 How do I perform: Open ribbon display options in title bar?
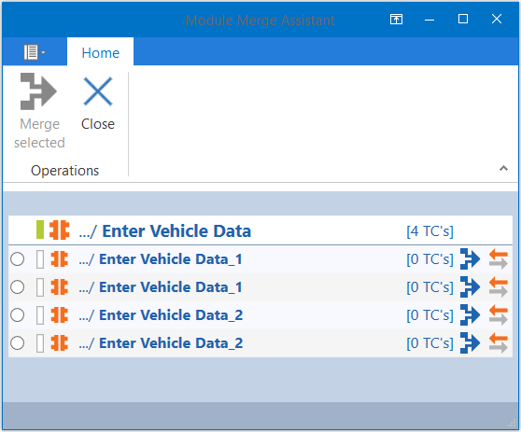[396, 20]
